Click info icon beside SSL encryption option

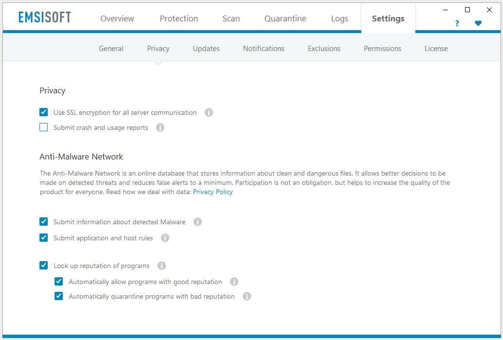click(x=209, y=112)
